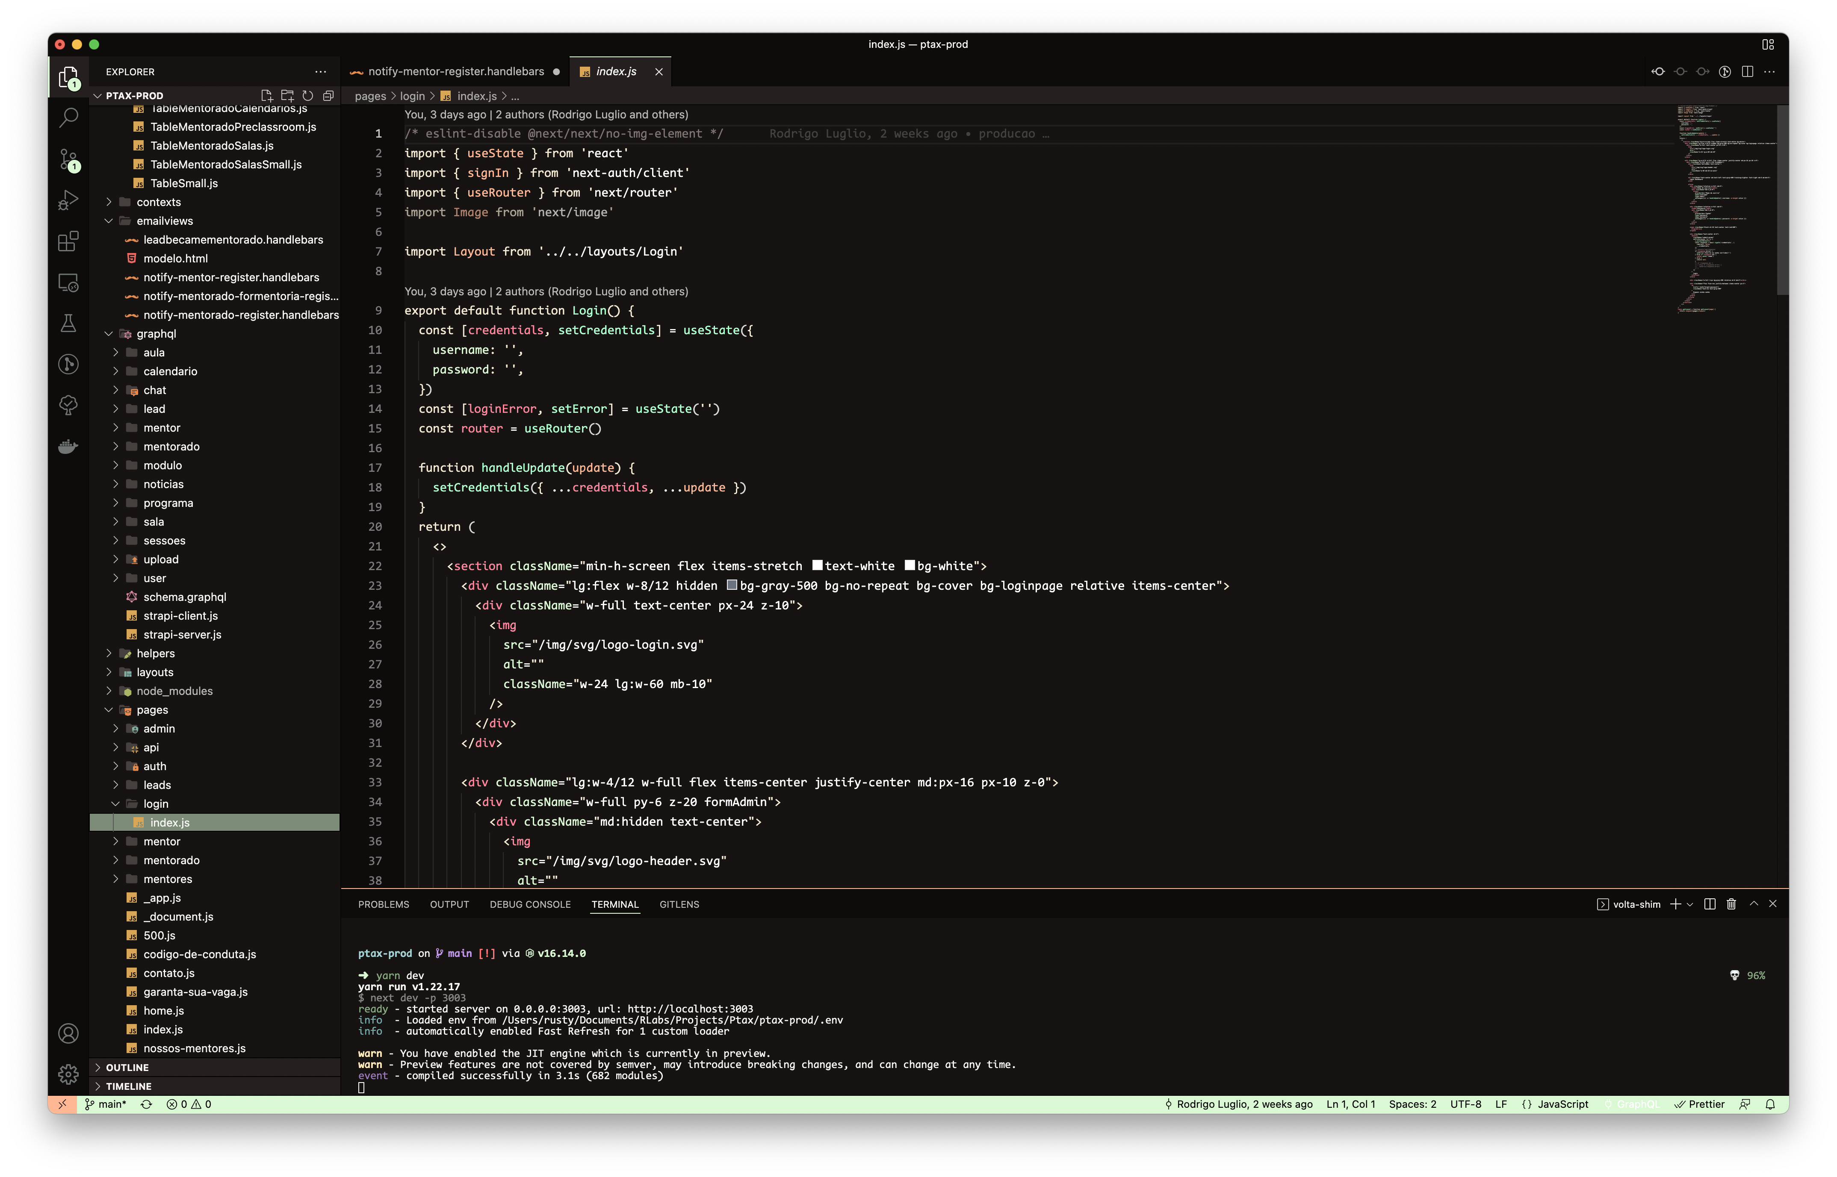Screen dimensions: 1837x1177
Task: Switch to the notify-mentor-register.handlebars tab
Action: (456, 71)
